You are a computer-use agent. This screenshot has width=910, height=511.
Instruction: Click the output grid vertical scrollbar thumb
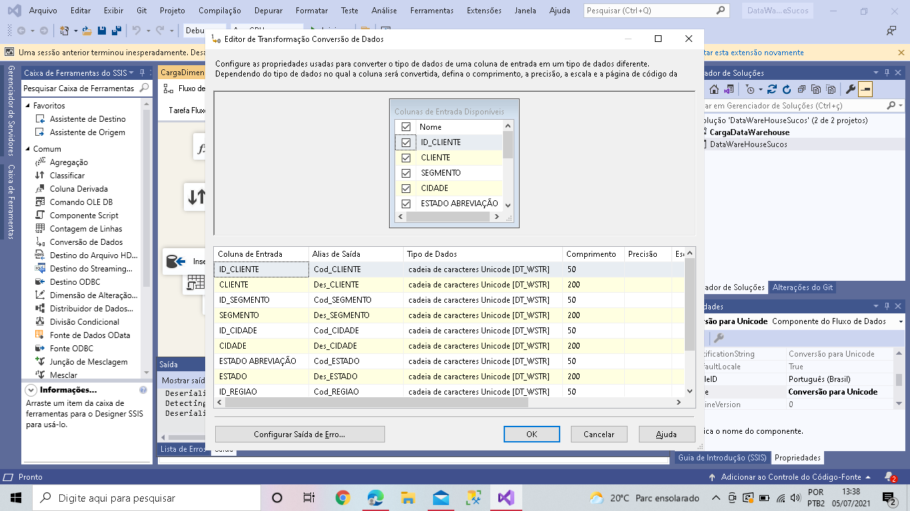click(690, 305)
